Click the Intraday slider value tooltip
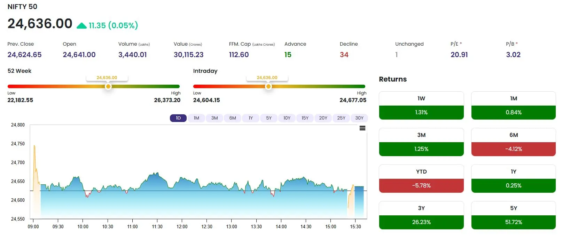The width and height of the screenshot is (562, 238). [x=267, y=78]
